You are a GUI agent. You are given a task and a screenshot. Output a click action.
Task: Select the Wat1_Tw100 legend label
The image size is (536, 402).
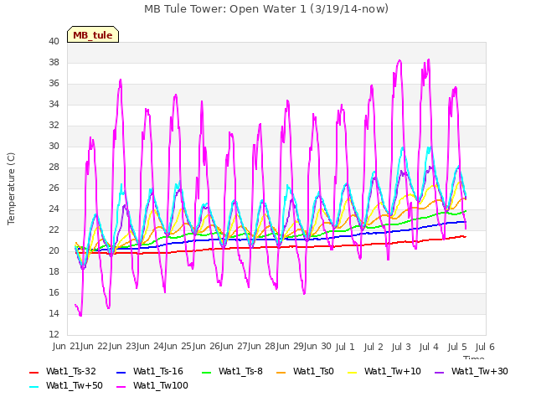coord(160,385)
